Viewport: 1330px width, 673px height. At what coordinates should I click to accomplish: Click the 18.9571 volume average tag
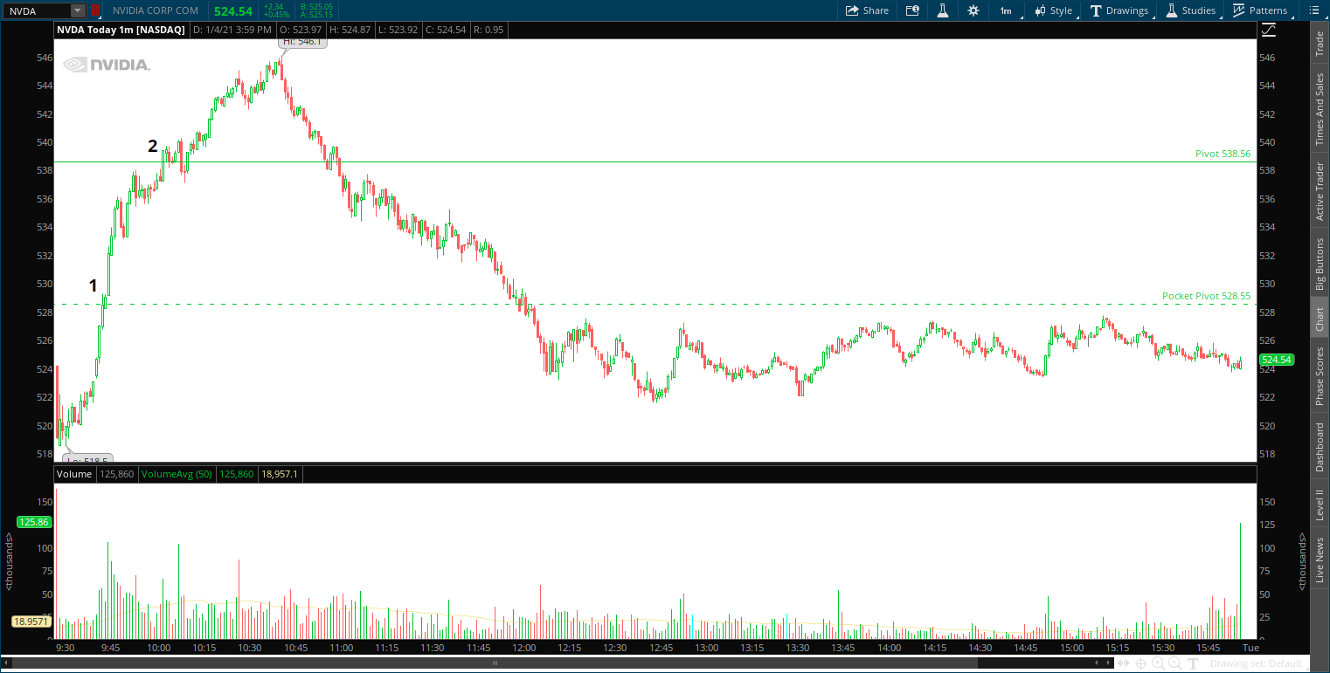tap(31, 621)
